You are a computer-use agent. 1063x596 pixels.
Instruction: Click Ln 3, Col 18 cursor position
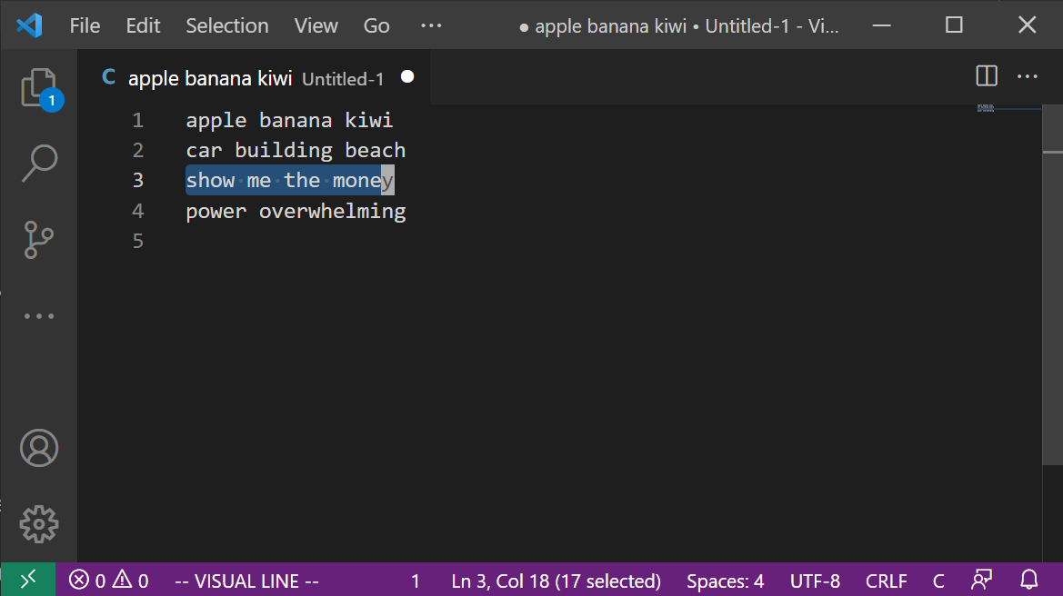pyautogui.click(x=556, y=581)
